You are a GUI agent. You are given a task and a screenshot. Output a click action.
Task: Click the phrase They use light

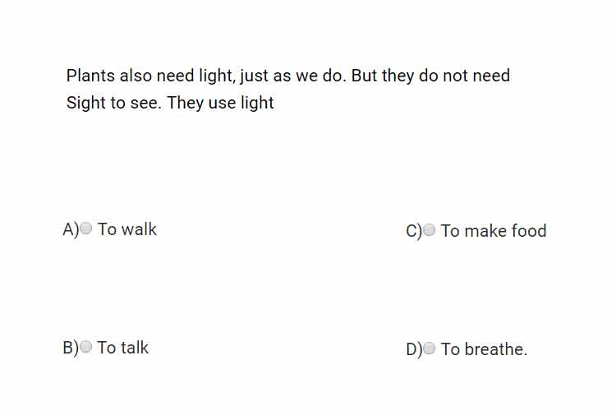click(x=220, y=103)
